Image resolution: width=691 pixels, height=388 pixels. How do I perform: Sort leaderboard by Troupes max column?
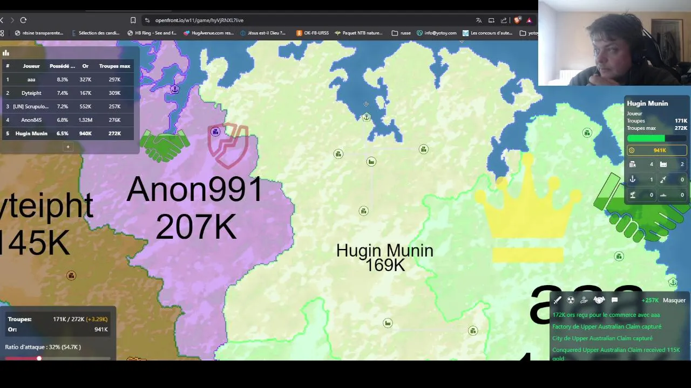click(114, 66)
